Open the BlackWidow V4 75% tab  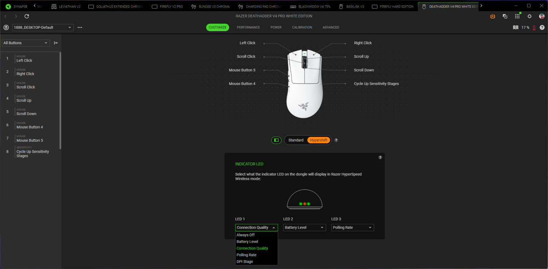point(310,6)
